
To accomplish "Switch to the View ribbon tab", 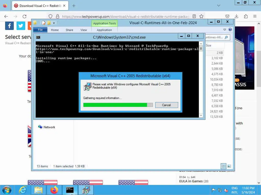I will pos(84,30).
